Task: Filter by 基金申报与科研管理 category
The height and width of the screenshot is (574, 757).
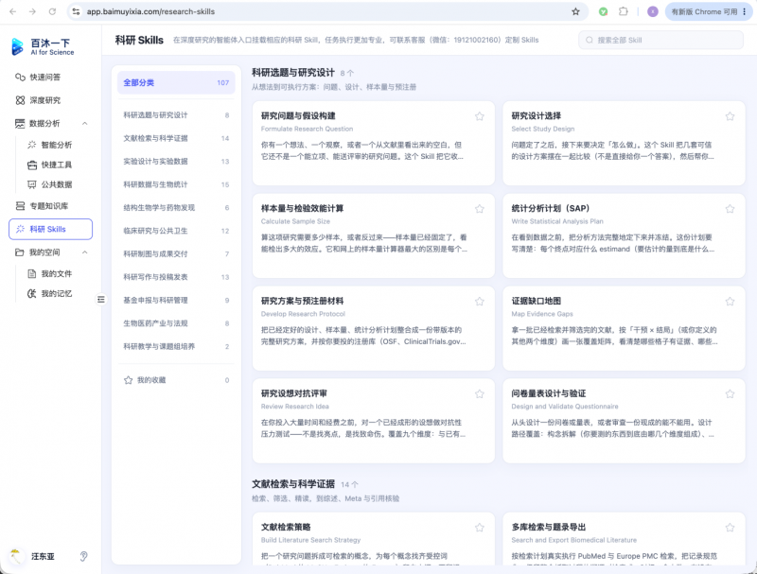Action: click(x=176, y=301)
